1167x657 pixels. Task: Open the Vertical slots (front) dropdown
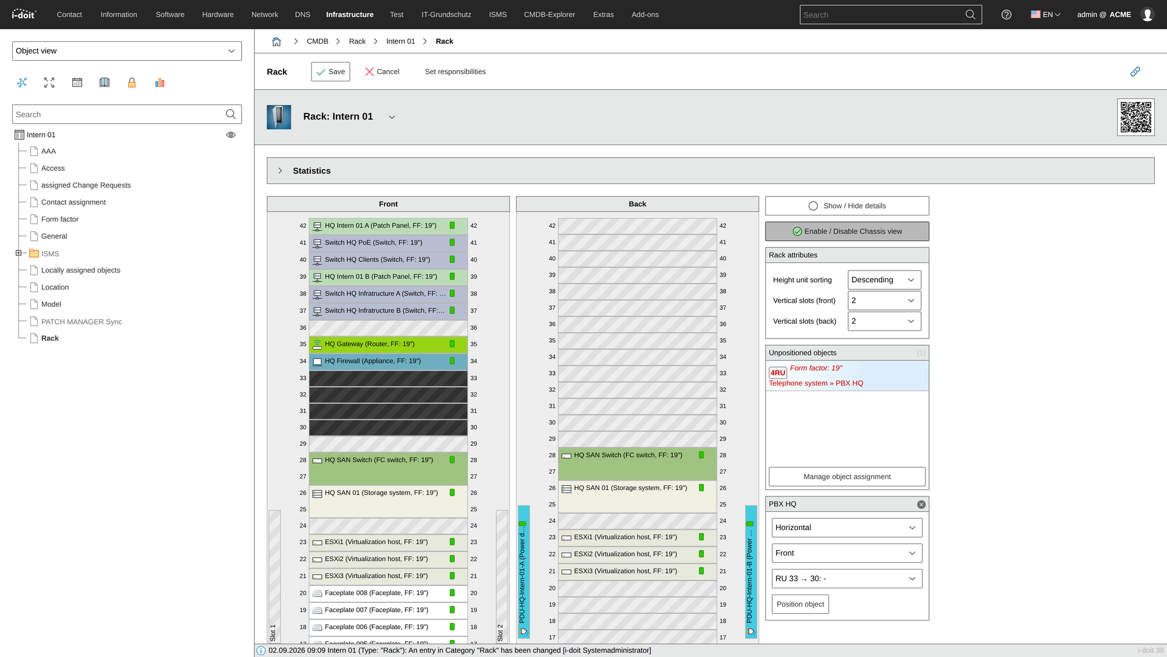pos(884,300)
